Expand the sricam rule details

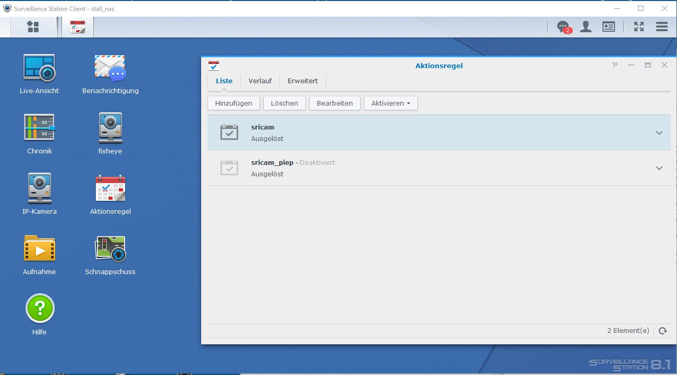click(x=659, y=133)
